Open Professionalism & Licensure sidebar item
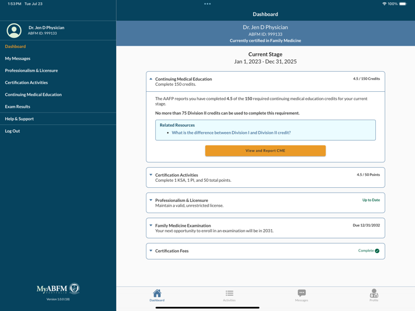This screenshot has height=311, width=415. (x=31, y=70)
